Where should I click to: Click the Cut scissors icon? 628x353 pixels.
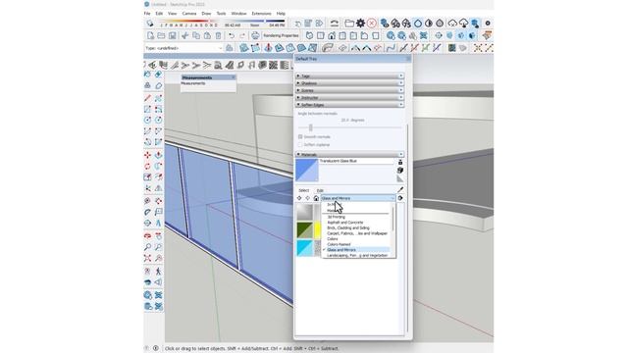point(184,35)
